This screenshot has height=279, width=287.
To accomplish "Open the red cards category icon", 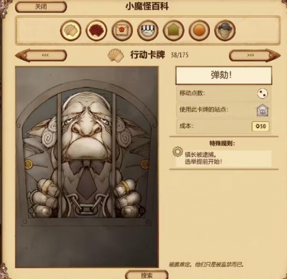I will (96, 30).
